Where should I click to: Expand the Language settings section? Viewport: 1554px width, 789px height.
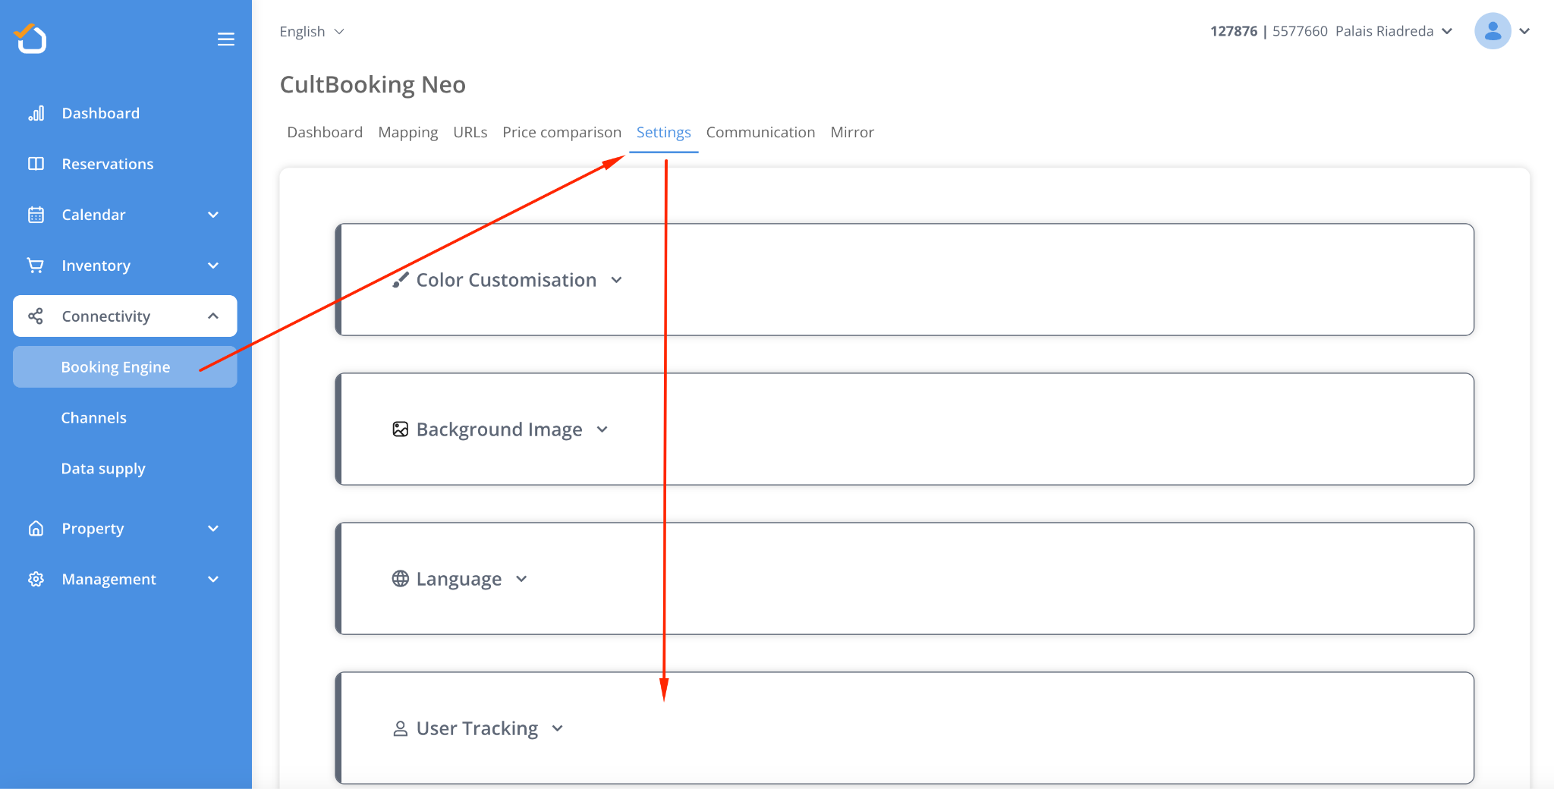tap(459, 579)
